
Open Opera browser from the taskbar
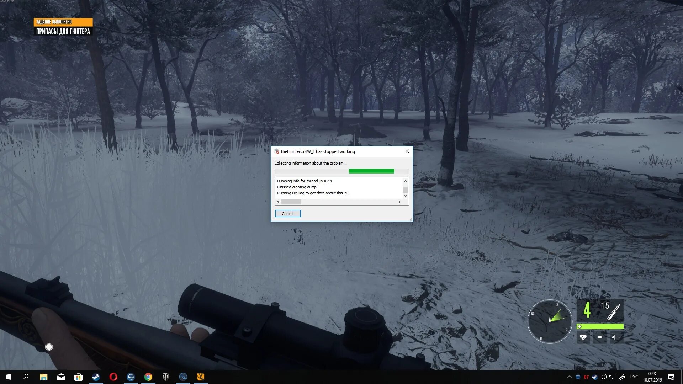(113, 377)
